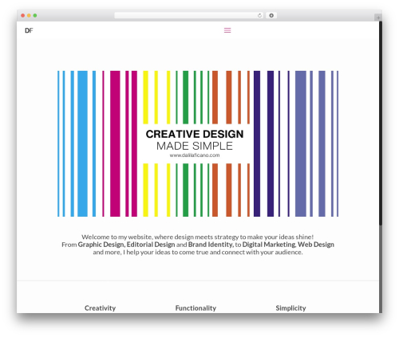The height and width of the screenshot is (337, 399).
Task: Click the DF site logo
Action: coord(29,30)
